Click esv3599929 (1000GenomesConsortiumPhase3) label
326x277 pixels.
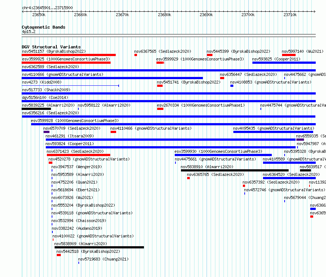(200, 59)
